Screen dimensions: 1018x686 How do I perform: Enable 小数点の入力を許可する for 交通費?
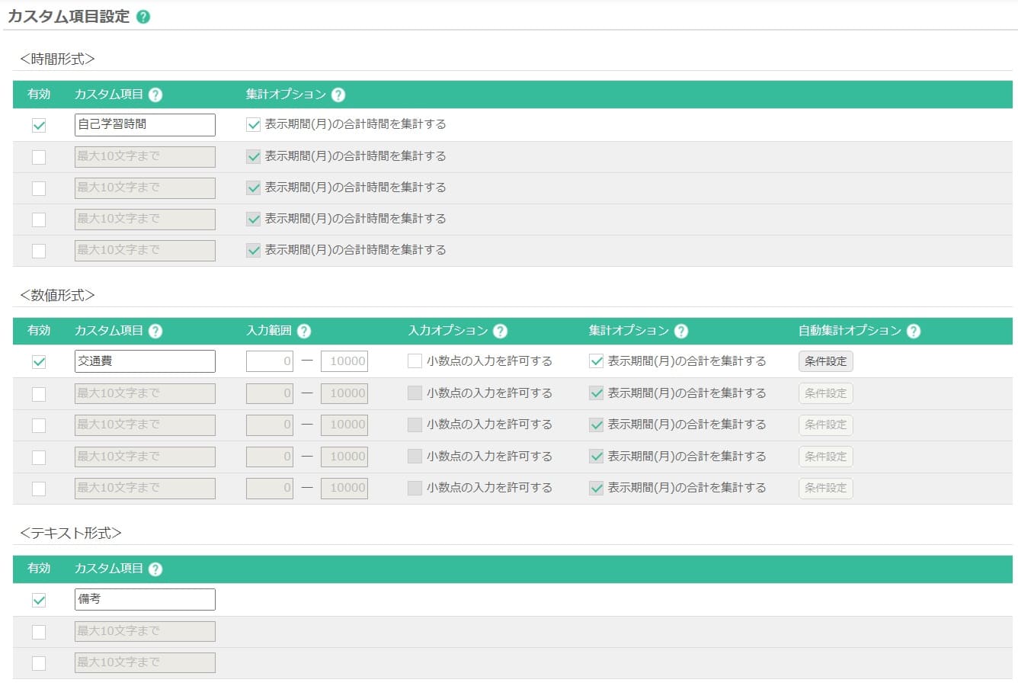click(415, 361)
